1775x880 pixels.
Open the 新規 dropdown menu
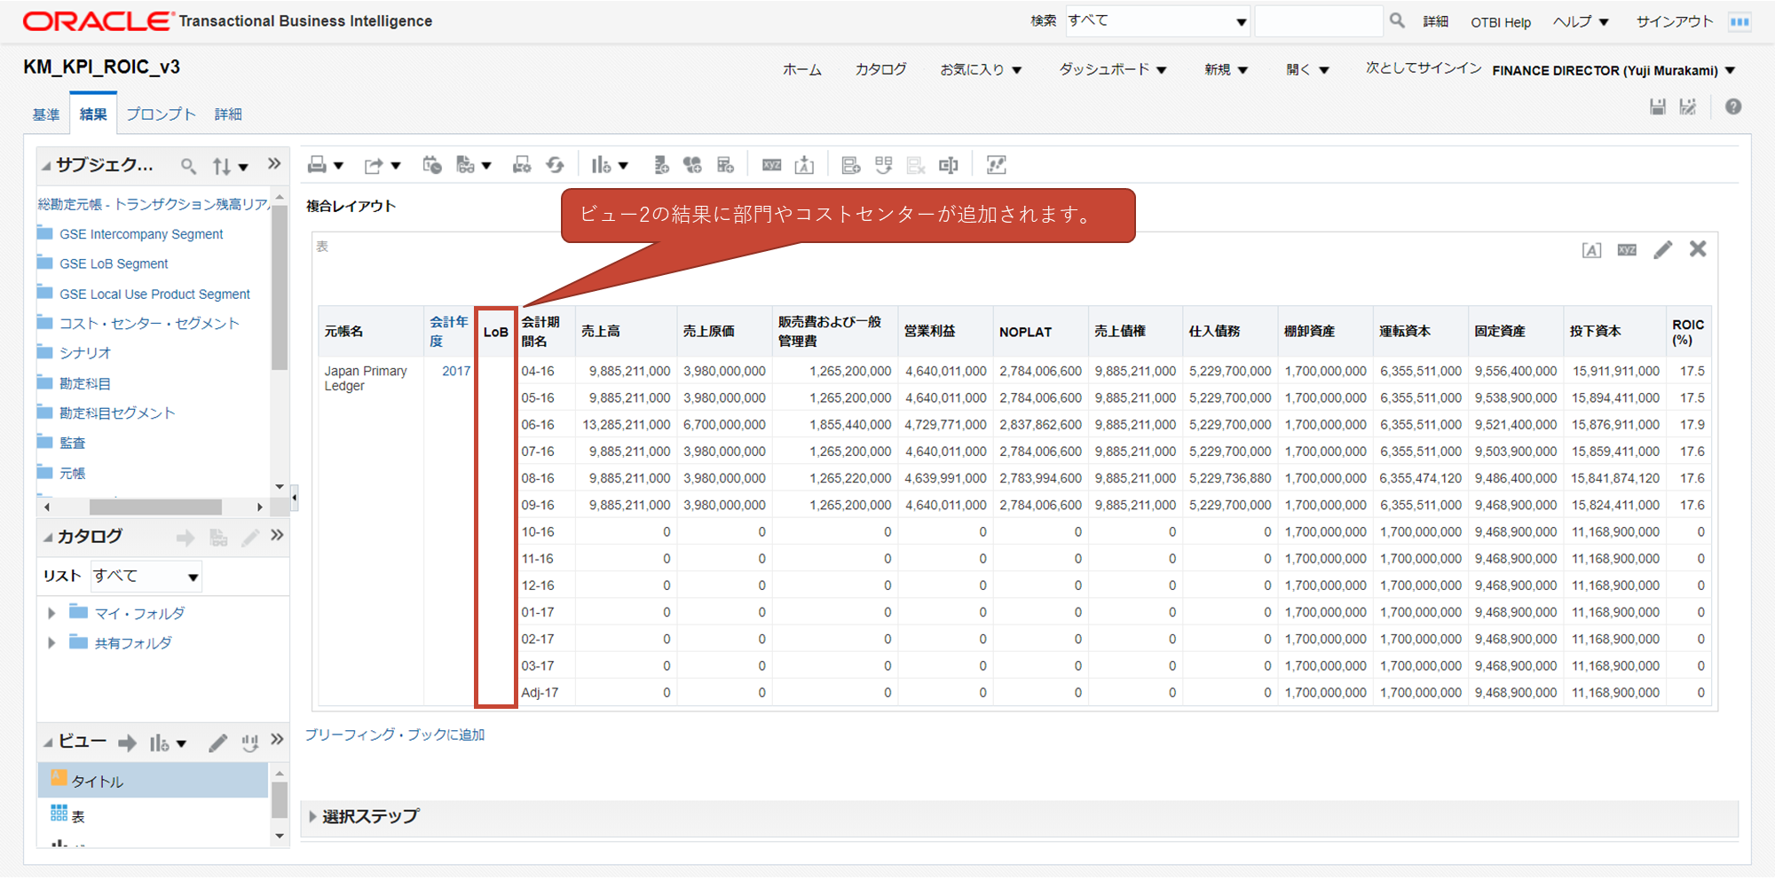click(1226, 69)
